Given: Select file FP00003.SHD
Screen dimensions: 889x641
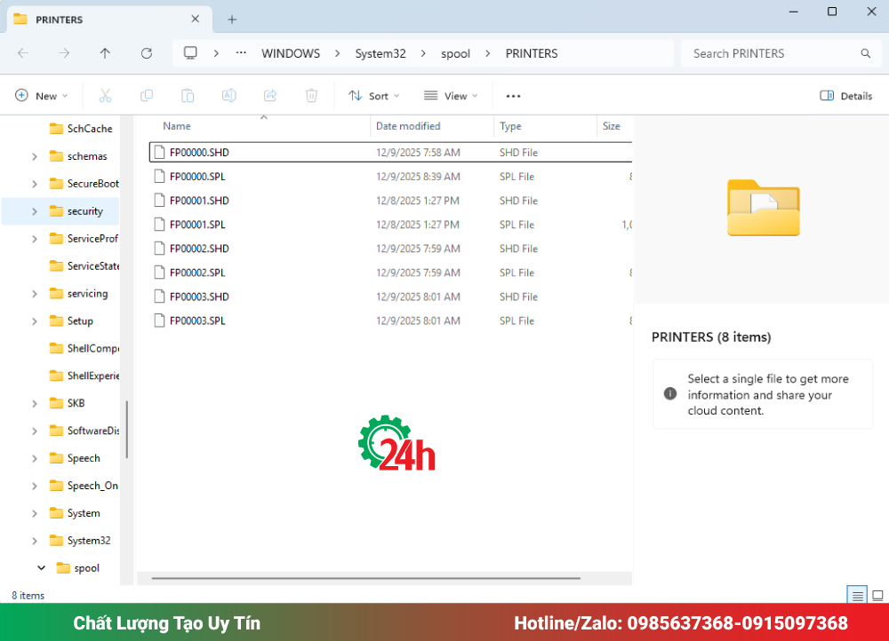Looking at the screenshot, I should [x=390, y=297].
